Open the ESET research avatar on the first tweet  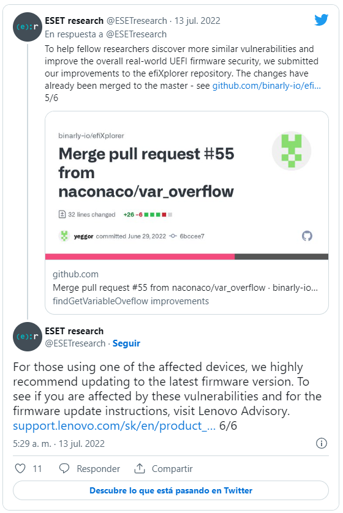click(x=28, y=27)
